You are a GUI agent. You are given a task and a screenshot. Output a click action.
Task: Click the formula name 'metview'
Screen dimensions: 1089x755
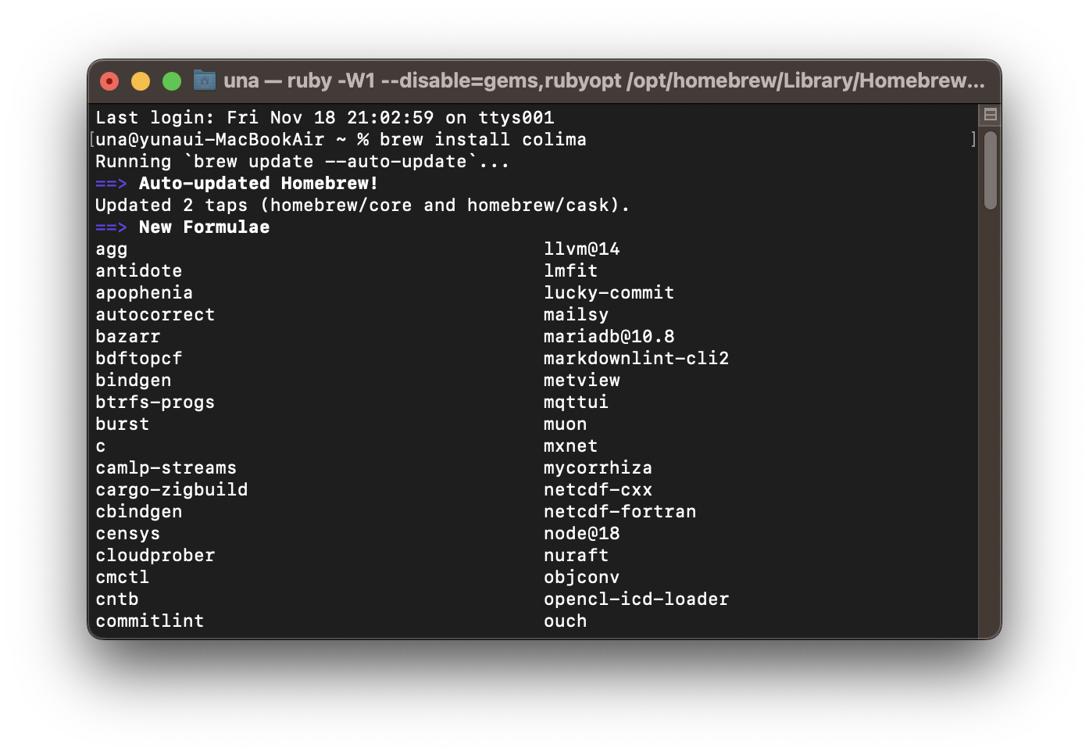(582, 381)
